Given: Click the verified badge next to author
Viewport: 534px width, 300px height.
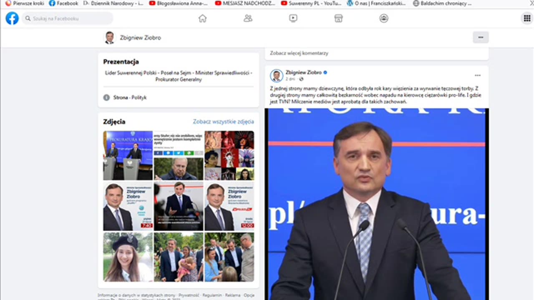Looking at the screenshot, I should [325, 72].
